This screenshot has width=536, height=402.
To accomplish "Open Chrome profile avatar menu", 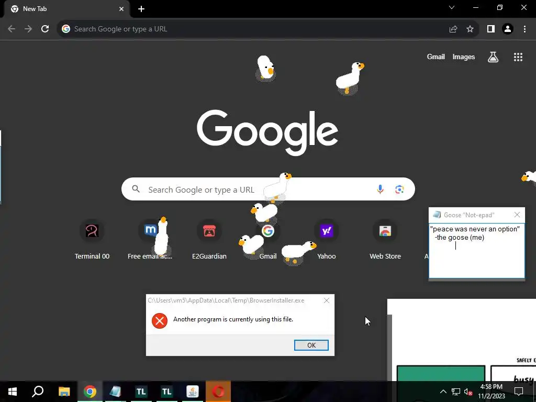I will click(508, 29).
